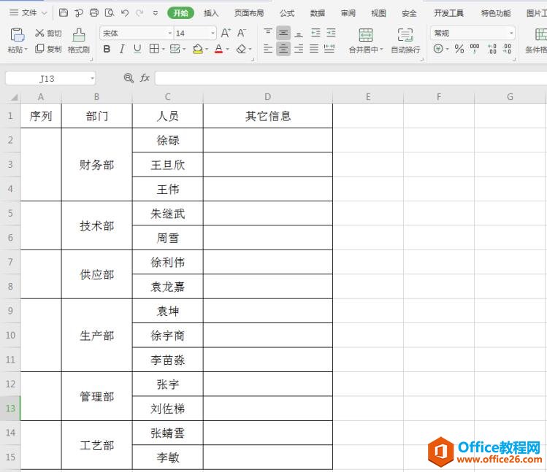Switch to the 数据 tab
This screenshot has width=547, height=472.
tap(318, 13)
